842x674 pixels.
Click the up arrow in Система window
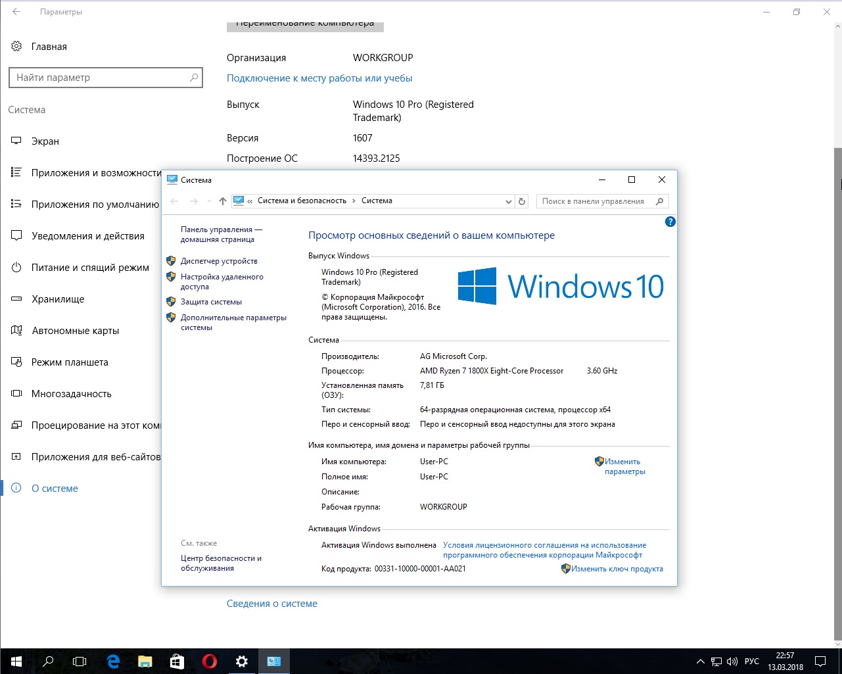(222, 201)
